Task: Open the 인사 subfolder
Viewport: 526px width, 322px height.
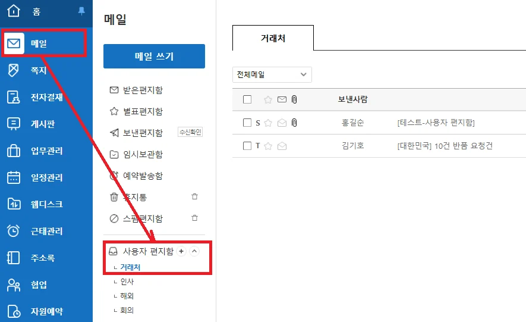Action: (x=127, y=282)
